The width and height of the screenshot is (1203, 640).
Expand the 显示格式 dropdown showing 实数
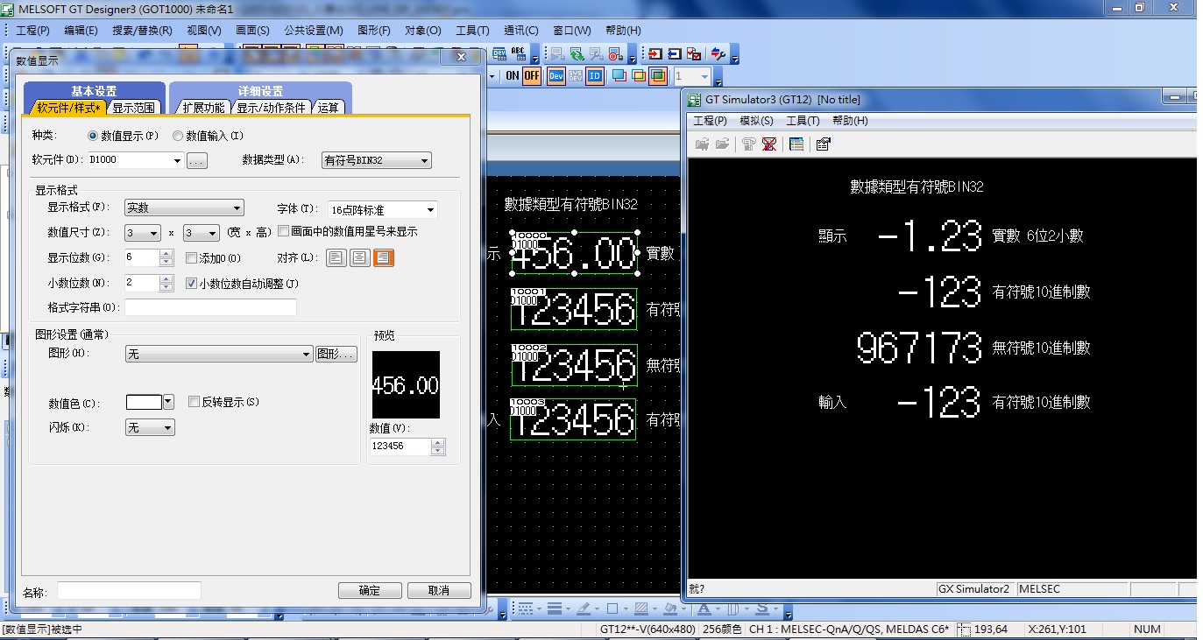(184, 208)
